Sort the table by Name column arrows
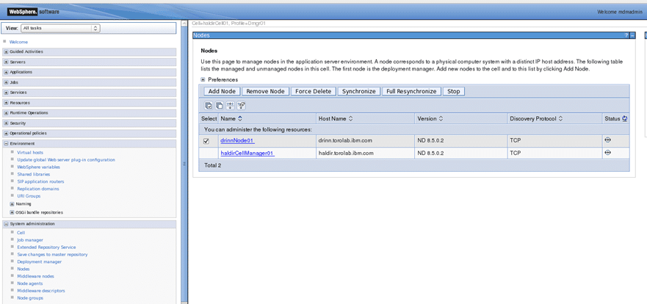 [239, 119]
